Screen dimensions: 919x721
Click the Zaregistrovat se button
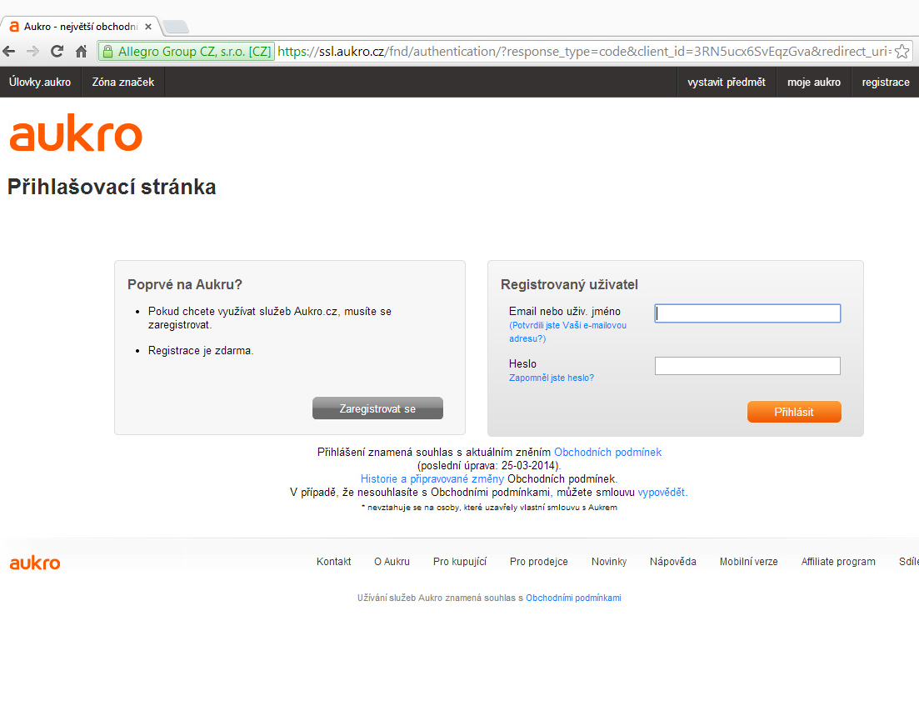click(x=377, y=408)
